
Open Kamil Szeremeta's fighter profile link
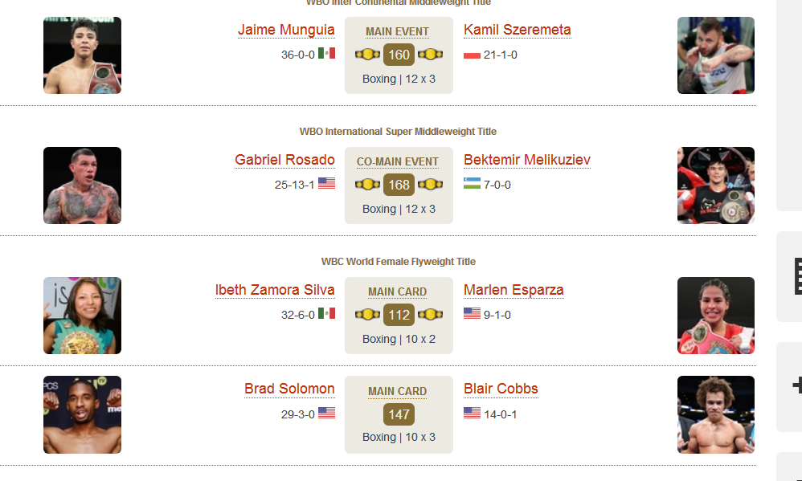517,31
